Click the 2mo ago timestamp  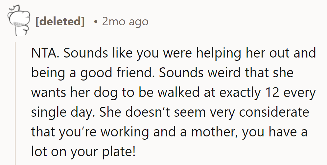click(125, 22)
